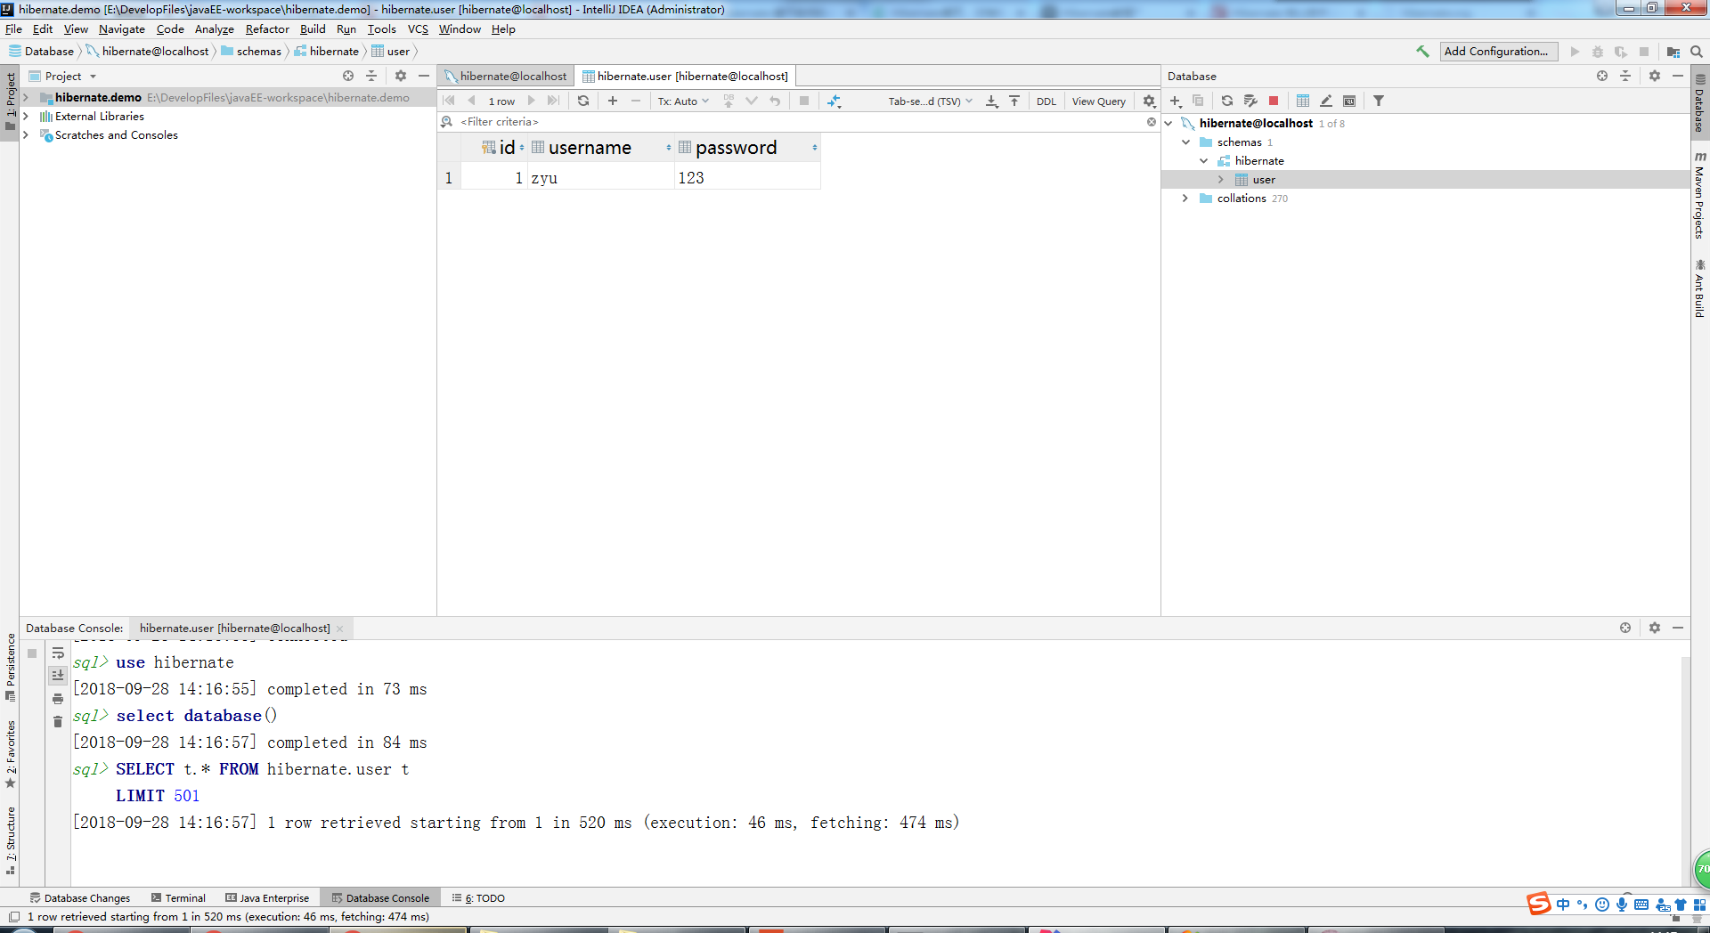This screenshot has height=933, width=1710.
Task: Close the hibernate.user console tab
Action: coord(339,629)
